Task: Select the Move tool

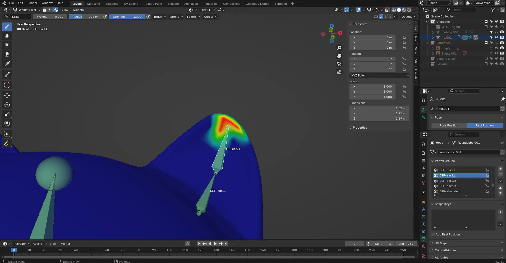Action: (x=7, y=96)
